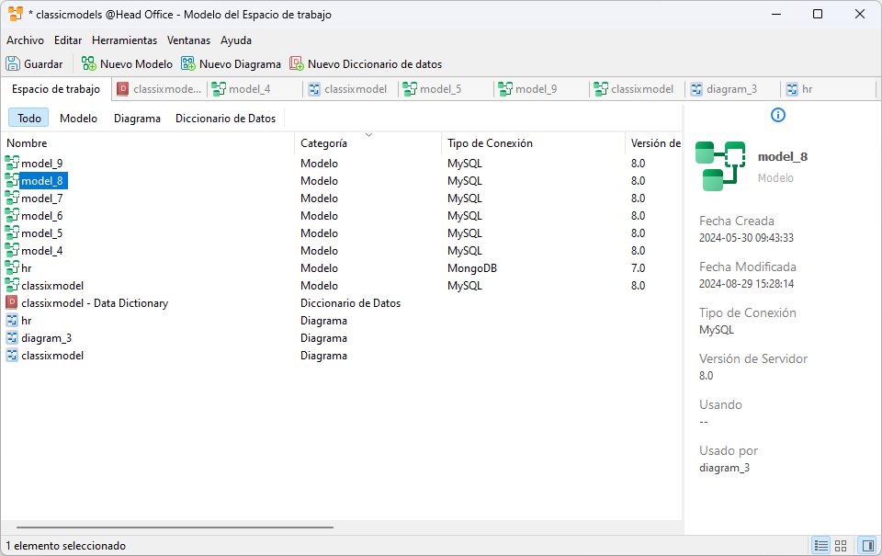Click the Diccionario de Datos category cell
Viewport: 882px width, 556px height.
[x=350, y=302]
